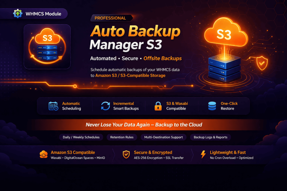
Task: Click the S3 & Wasabi padlock icon
Action: pos(158,106)
